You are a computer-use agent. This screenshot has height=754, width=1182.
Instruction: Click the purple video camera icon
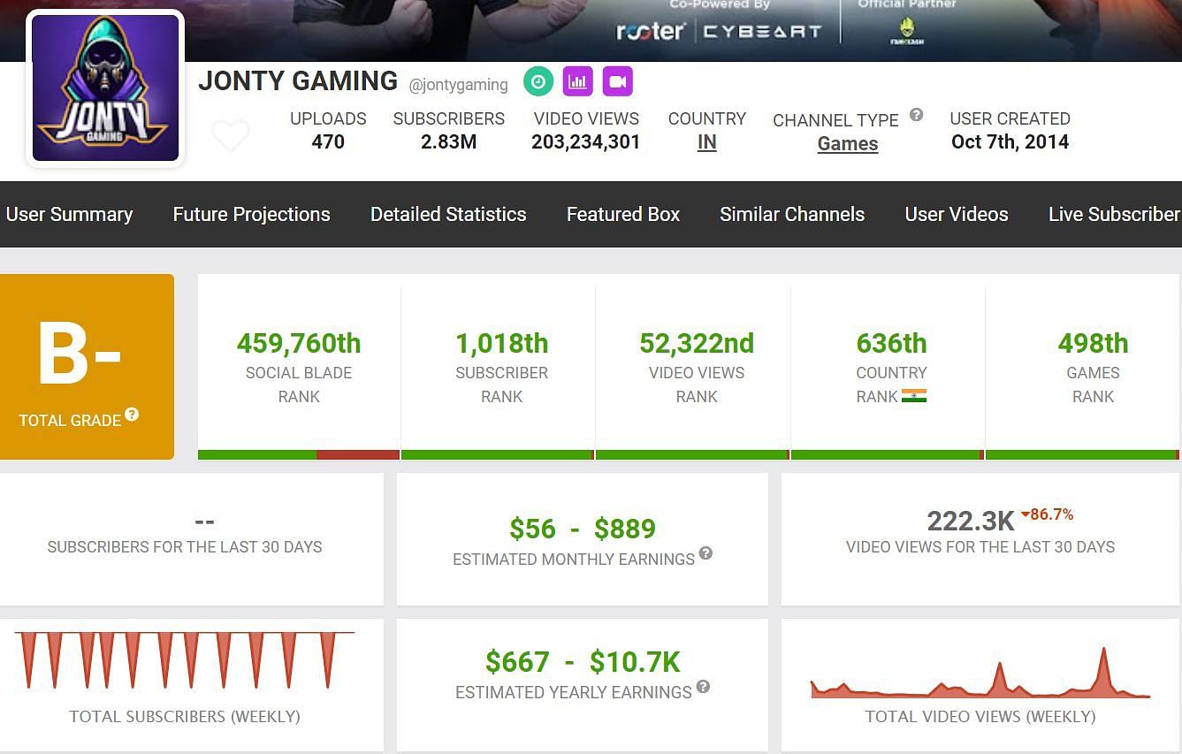[x=618, y=82]
